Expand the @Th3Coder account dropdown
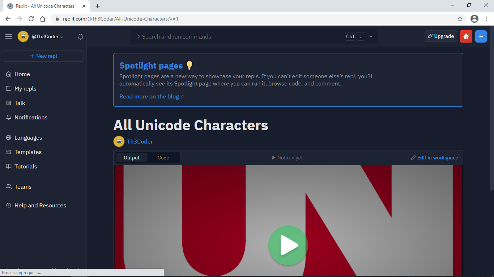 [x=47, y=37]
